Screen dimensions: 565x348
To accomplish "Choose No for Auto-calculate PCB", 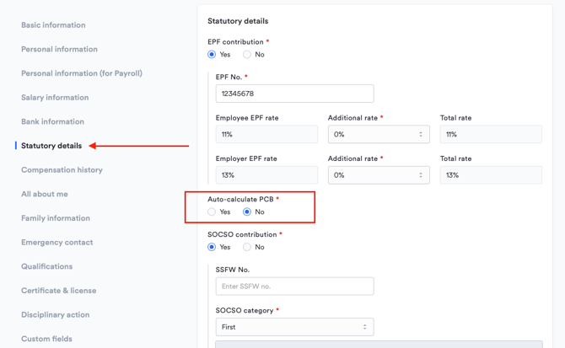I will pyautogui.click(x=247, y=212).
